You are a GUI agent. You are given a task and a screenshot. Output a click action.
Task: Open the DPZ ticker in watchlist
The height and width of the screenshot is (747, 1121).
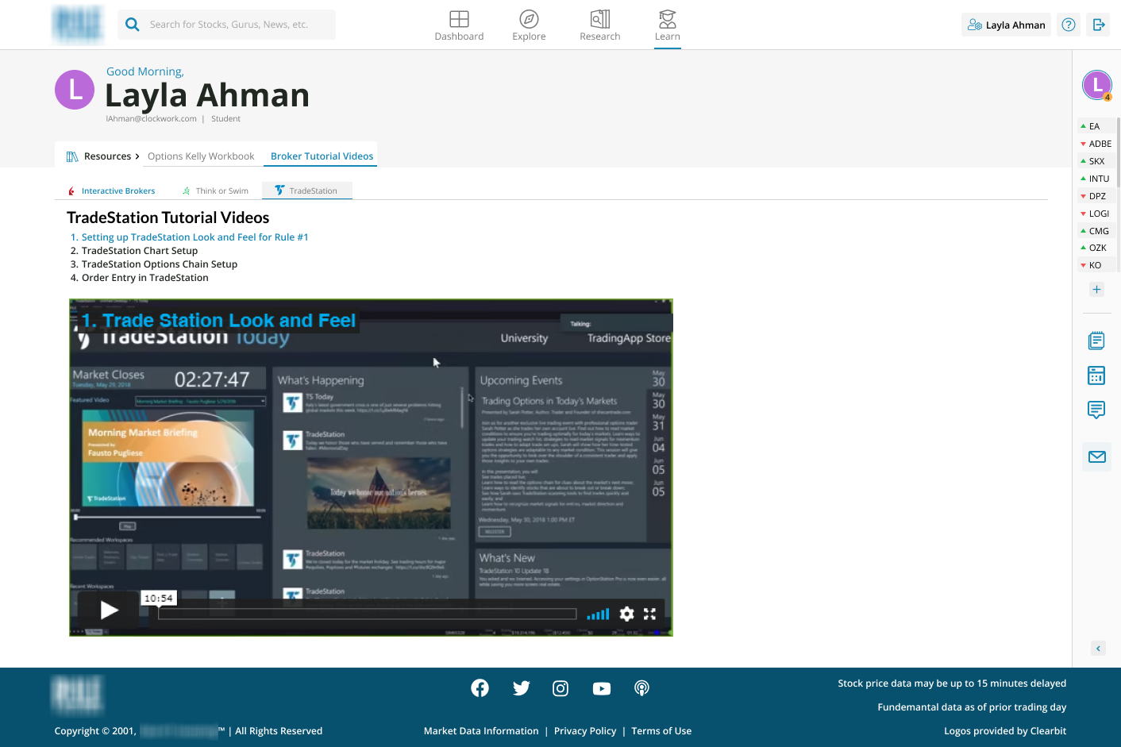click(x=1096, y=196)
